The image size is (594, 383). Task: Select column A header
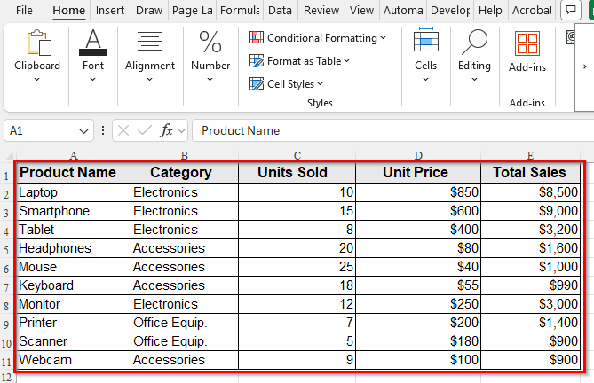74,155
